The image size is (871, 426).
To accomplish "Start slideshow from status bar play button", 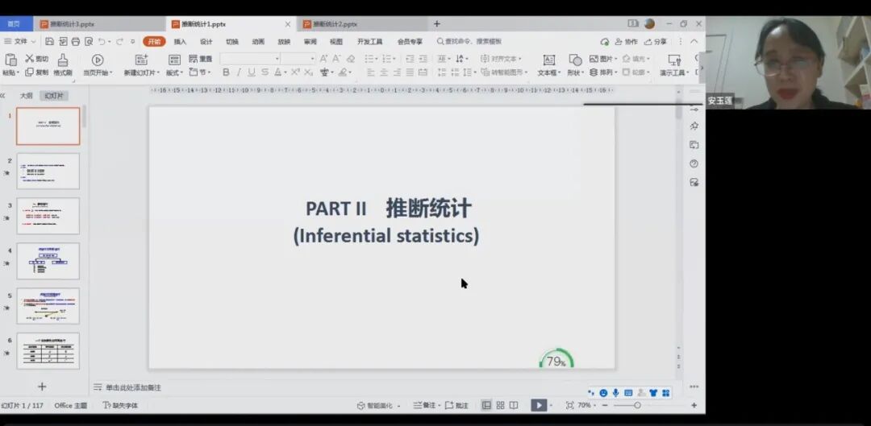I will point(538,406).
